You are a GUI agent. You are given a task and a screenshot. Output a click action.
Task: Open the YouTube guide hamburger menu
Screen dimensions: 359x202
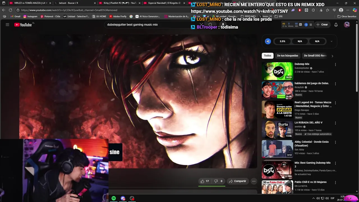point(8,25)
